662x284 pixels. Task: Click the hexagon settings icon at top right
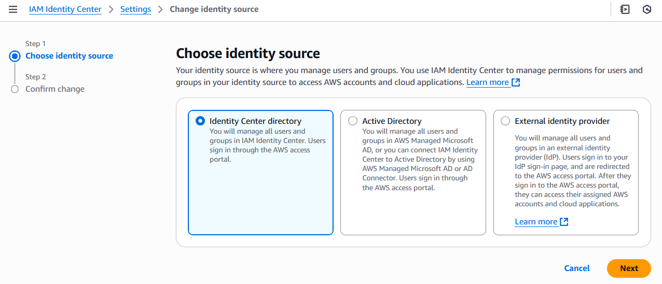[646, 9]
